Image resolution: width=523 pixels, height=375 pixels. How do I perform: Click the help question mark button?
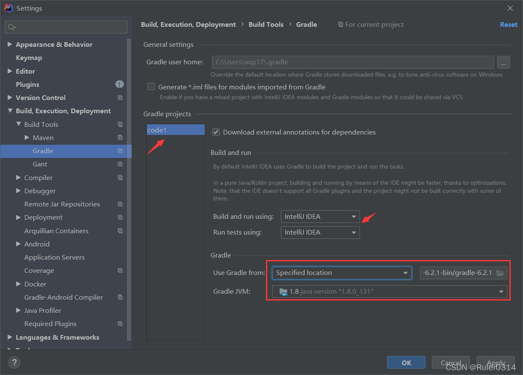(14, 363)
